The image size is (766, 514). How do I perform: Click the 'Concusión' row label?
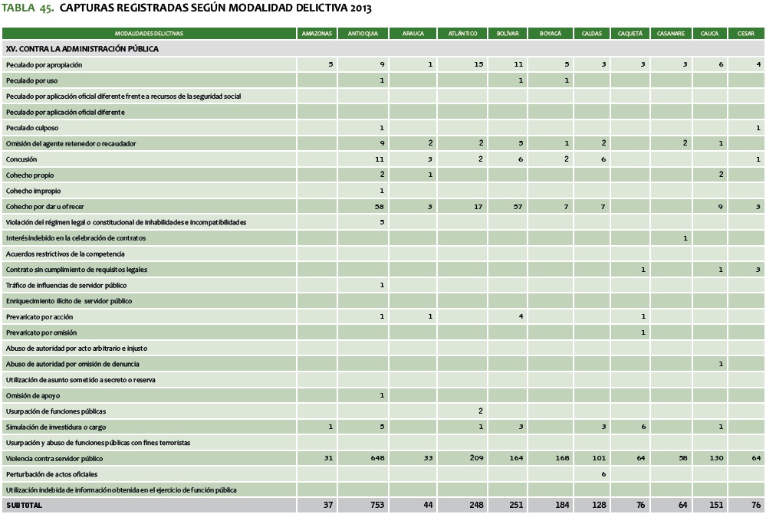pos(22,159)
